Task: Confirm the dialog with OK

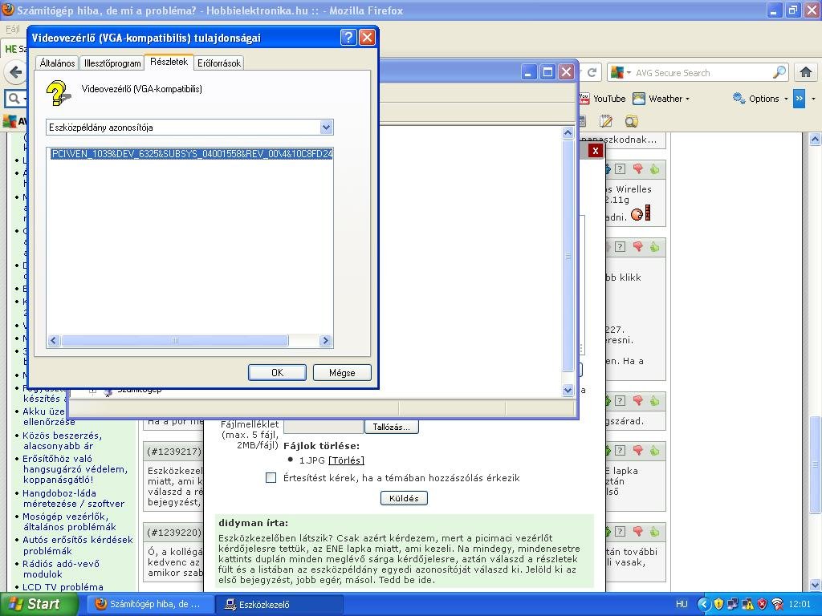Action: (277, 372)
